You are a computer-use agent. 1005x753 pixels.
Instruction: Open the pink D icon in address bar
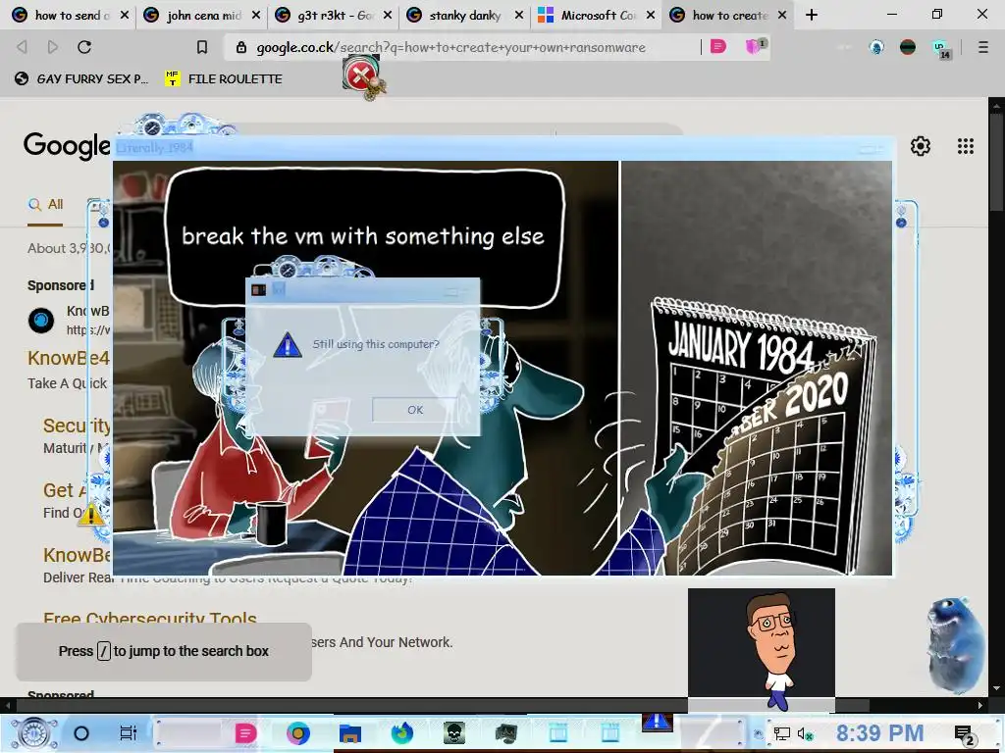tap(717, 46)
